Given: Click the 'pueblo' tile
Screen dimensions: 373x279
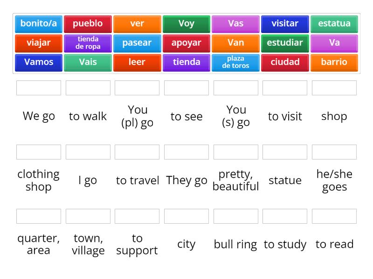Looking at the screenshot, I should point(88,23).
